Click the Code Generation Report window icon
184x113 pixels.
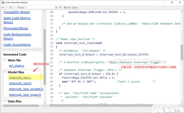pos(3,2)
